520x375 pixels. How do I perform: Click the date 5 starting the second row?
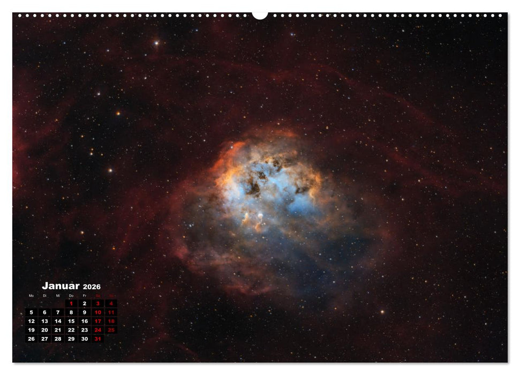(32, 312)
